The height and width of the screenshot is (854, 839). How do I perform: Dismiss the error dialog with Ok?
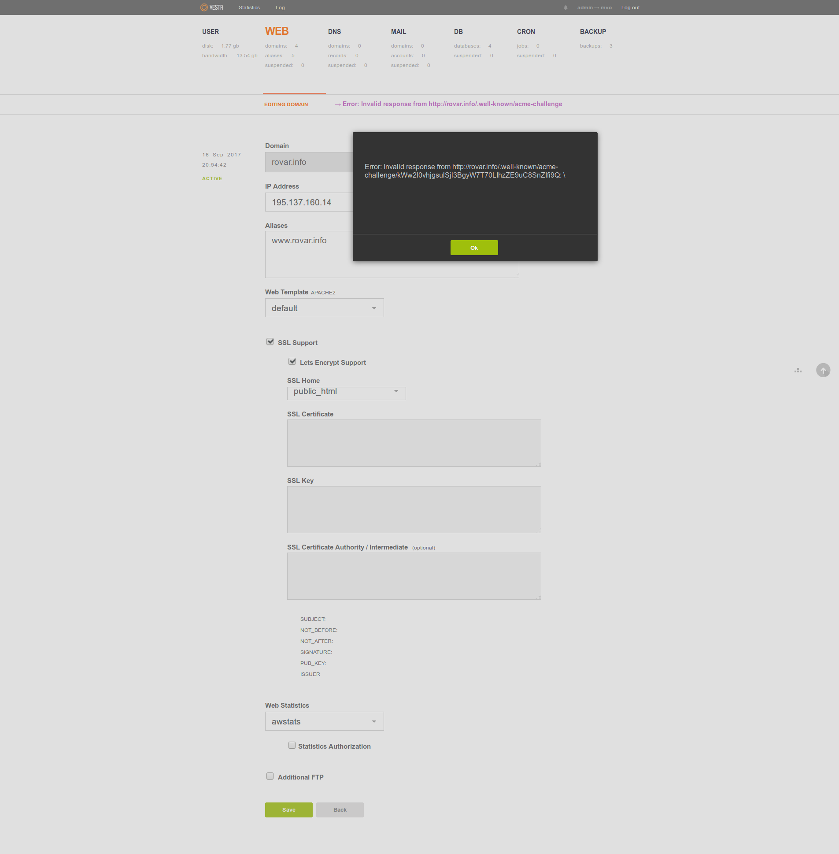(x=474, y=247)
